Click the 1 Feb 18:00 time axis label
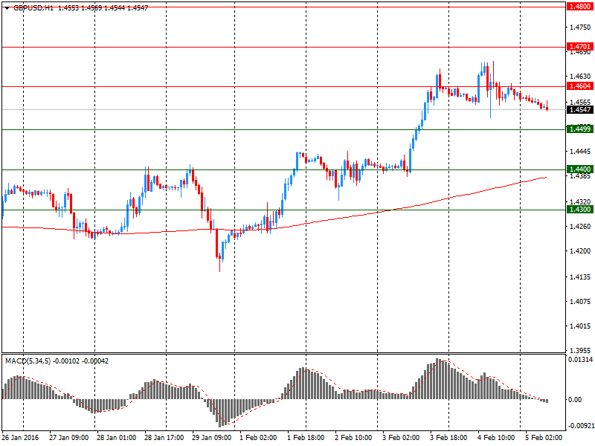595x446 pixels. click(x=306, y=438)
